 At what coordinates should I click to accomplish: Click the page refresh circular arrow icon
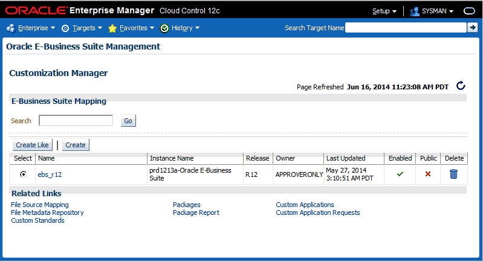point(461,86)
